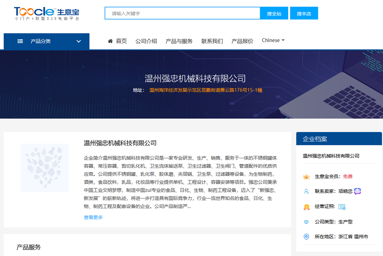
Task: Click the banner company title 温州强忠机械科技有限公司
Action: [x=195, y=78]
